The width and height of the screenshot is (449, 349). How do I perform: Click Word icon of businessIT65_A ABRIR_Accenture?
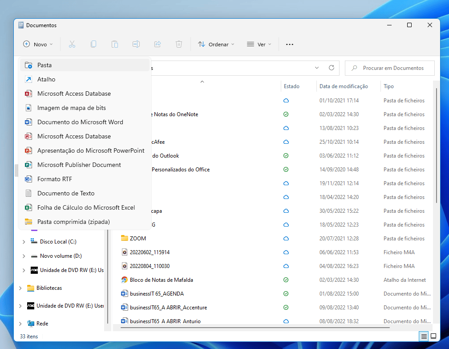click(124, 308)
